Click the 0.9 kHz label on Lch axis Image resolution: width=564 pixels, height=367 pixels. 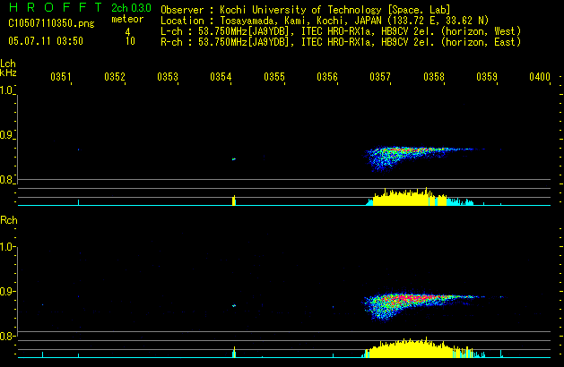[7, 135]
